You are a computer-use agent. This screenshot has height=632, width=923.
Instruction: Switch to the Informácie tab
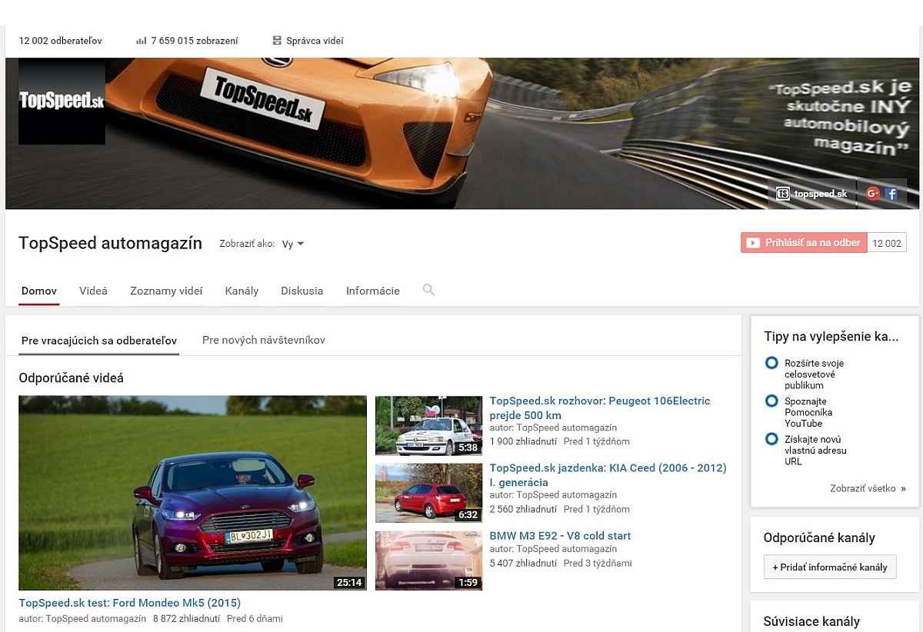tap(372, 291)
